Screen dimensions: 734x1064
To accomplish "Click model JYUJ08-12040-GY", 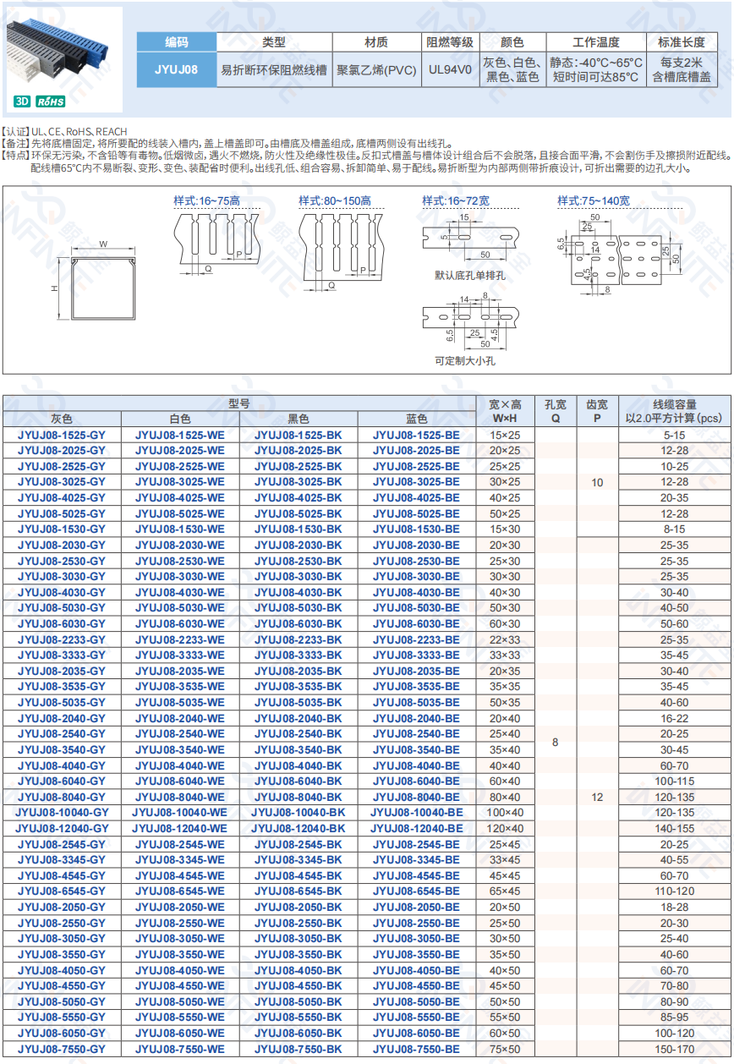I will point(62,828).
